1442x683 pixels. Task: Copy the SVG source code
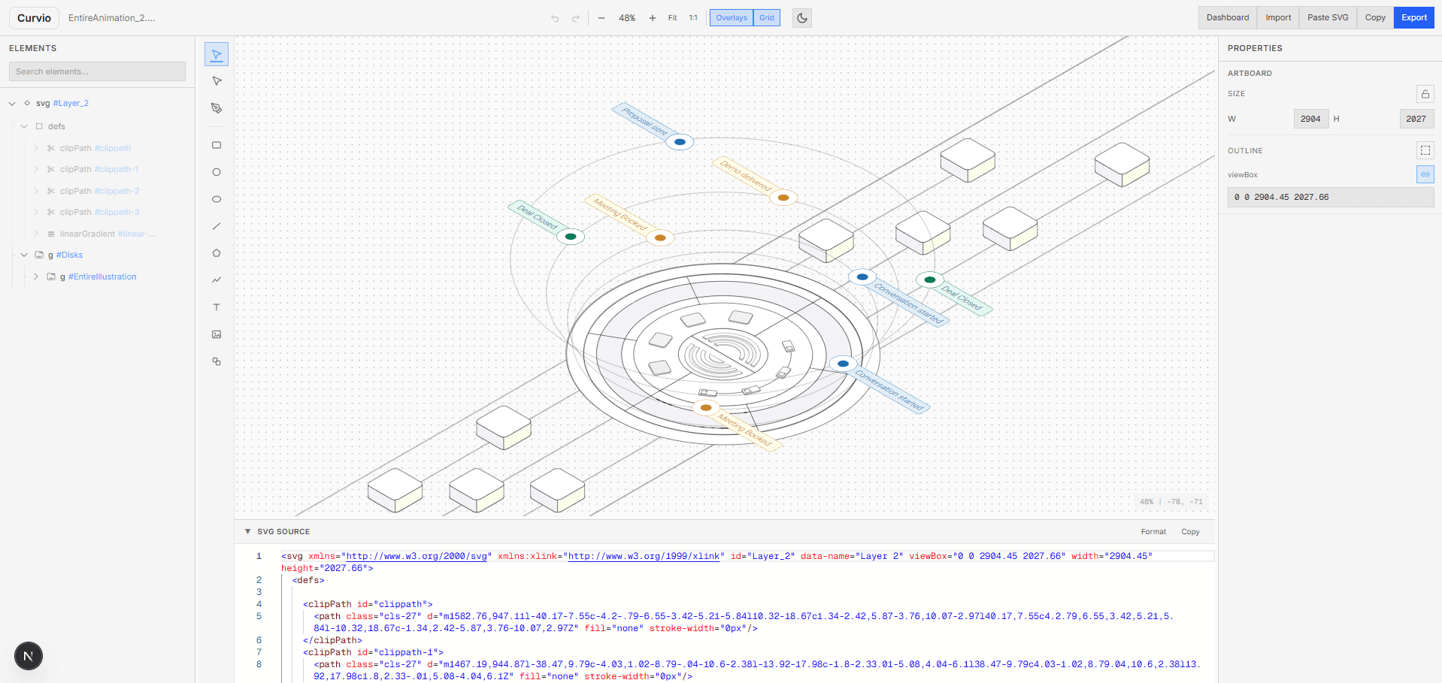point(1190,532)
